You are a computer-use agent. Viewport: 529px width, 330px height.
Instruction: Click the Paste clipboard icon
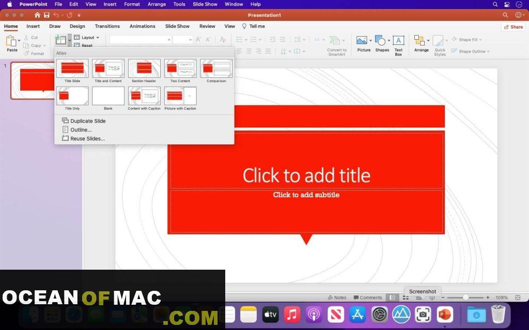point(11,41)
